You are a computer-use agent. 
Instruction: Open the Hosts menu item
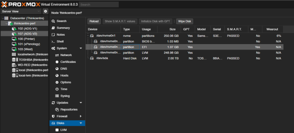coord(68,75)
